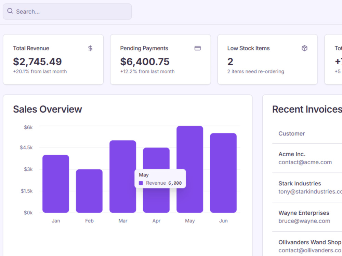Click the Low Stock Items card title
342x256 pixels.
click(x=248, y=48)
